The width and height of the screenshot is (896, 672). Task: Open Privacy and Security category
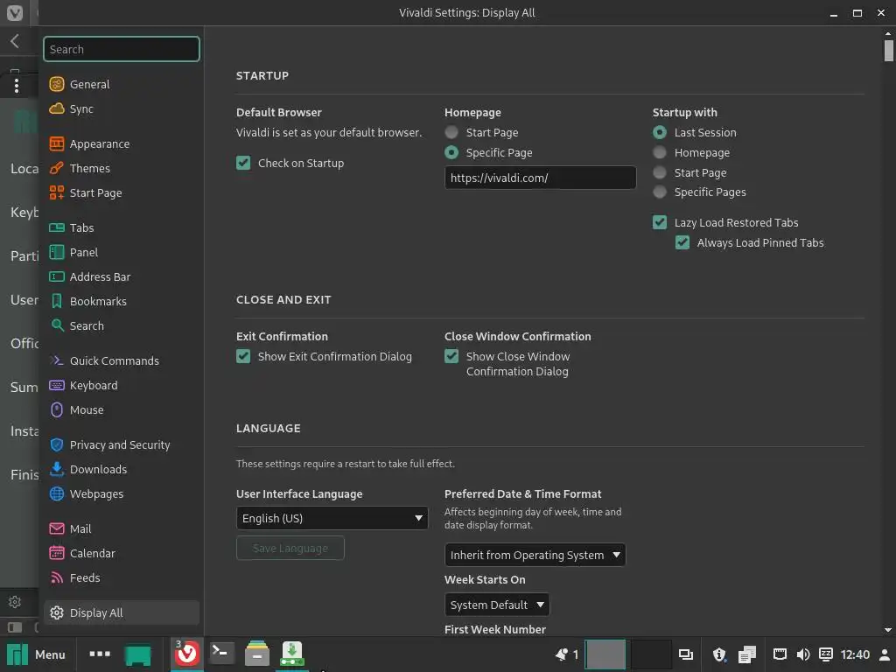[x=120, y=445]
